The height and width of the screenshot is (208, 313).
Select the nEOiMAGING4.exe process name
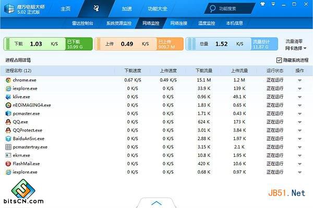(x=32, y=105)
